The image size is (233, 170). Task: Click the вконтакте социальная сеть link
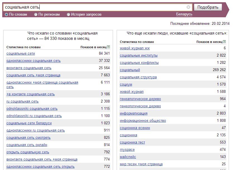29,68
